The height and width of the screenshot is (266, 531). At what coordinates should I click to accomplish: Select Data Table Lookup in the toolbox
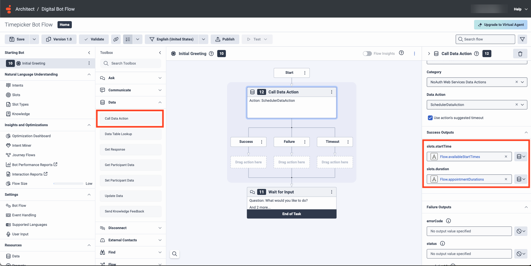tap(131, 134)
